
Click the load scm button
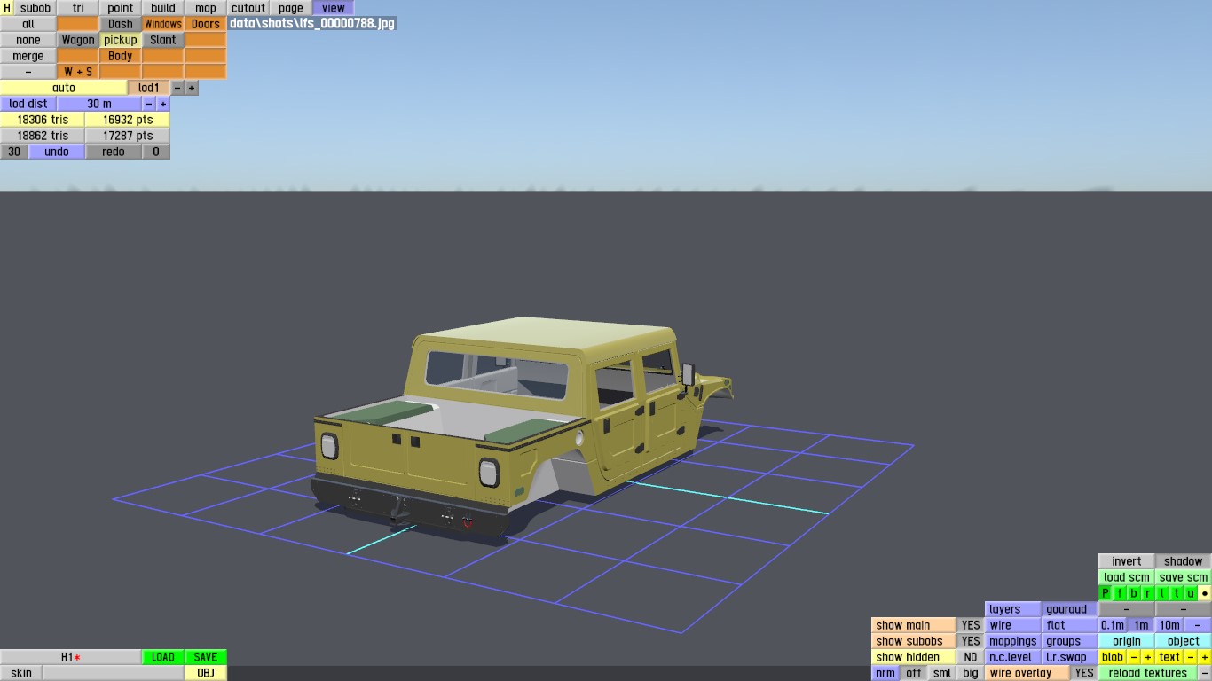tap(1127, 577)
